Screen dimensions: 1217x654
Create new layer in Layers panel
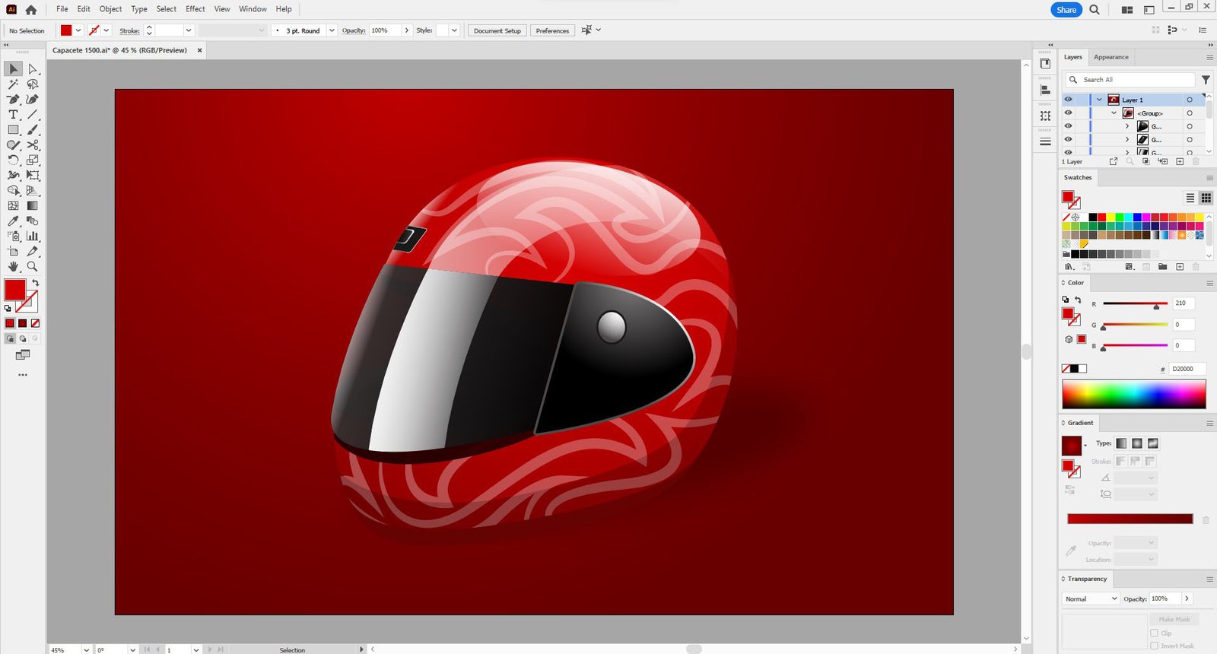[x=1180, y=161]
